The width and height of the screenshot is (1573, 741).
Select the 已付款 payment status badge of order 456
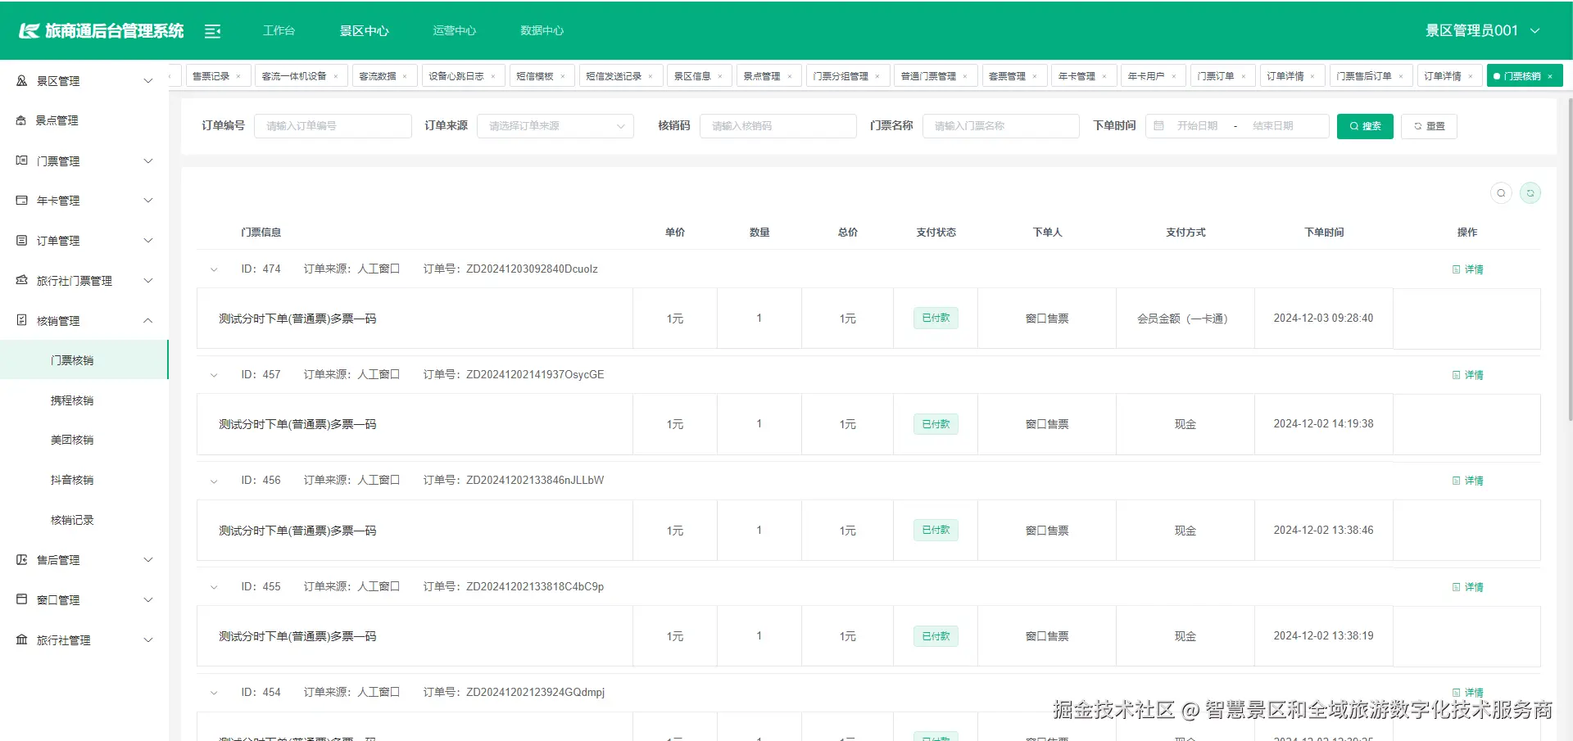935,530
